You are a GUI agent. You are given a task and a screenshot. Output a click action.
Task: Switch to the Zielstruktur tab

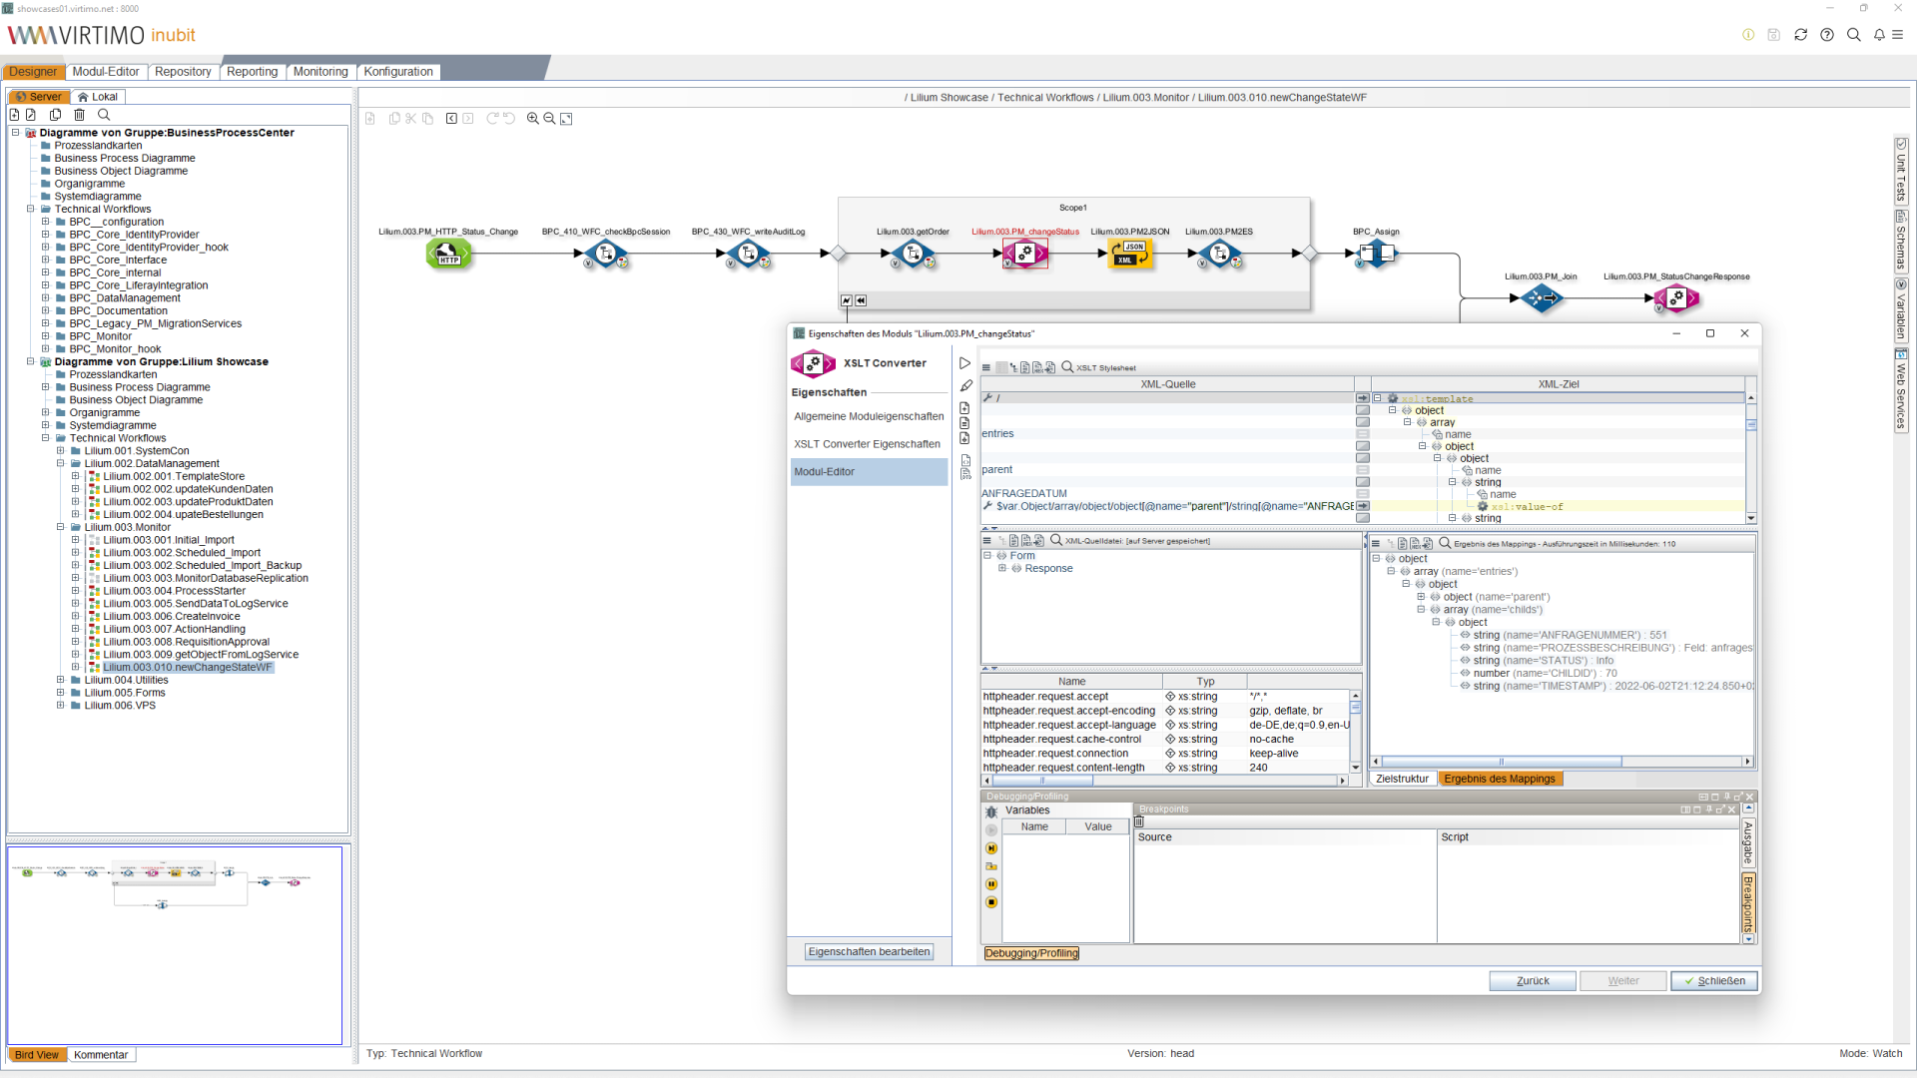[1402, 779]
